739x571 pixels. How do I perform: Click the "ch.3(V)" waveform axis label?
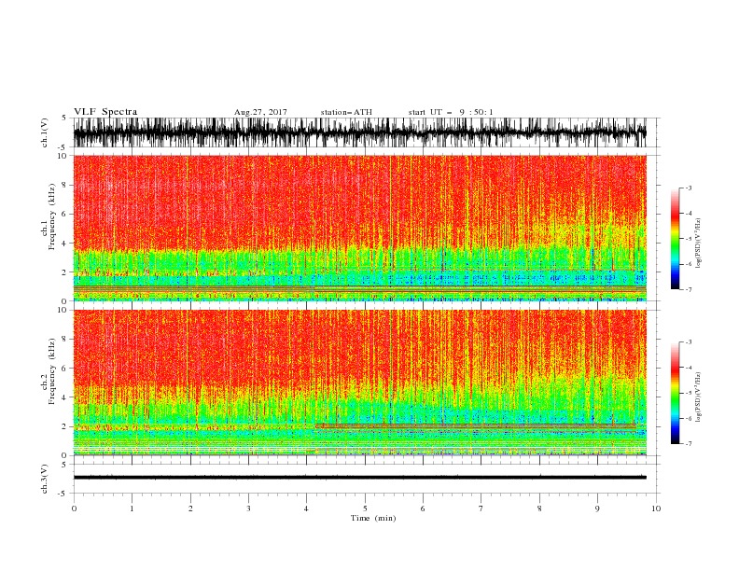(45, 479)
